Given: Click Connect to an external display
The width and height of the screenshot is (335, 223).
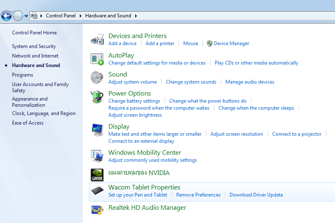Looking at the screenshot, I should [x=141, y=141].
